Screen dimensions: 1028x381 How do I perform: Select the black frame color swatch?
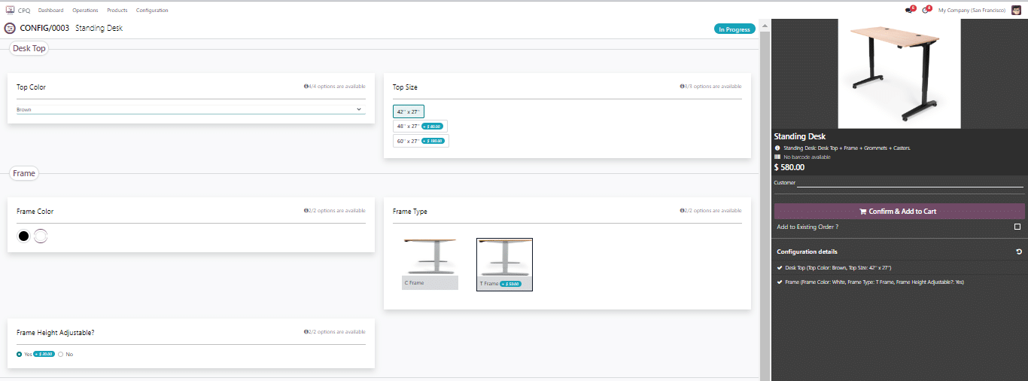[23, 236]
